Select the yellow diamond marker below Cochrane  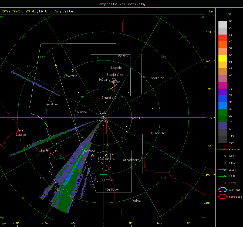pos(92,156)
